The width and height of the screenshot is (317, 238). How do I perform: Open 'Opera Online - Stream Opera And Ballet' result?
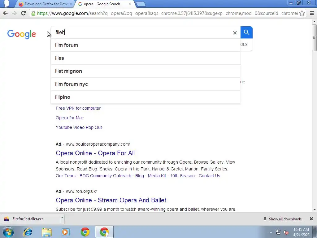pos(111,200)
